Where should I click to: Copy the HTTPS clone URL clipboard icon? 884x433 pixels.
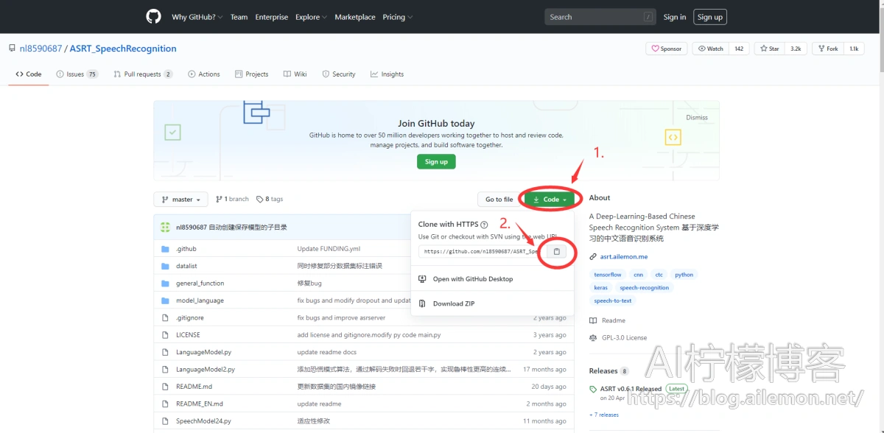tap(557, 252)
